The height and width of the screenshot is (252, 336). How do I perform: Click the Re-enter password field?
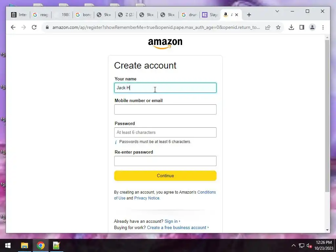(165, 161)
